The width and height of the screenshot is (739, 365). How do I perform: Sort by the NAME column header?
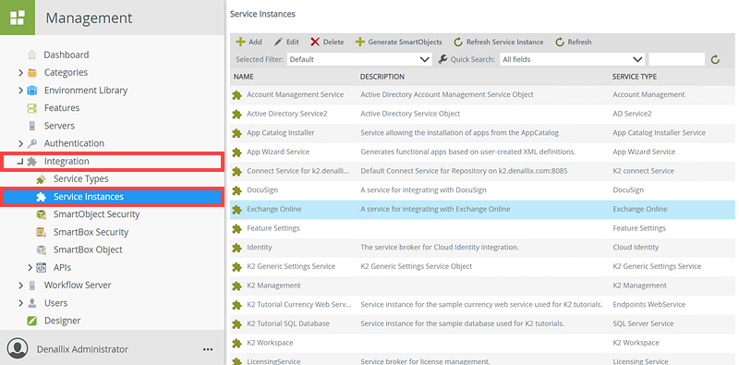click(x=244, y=77)
